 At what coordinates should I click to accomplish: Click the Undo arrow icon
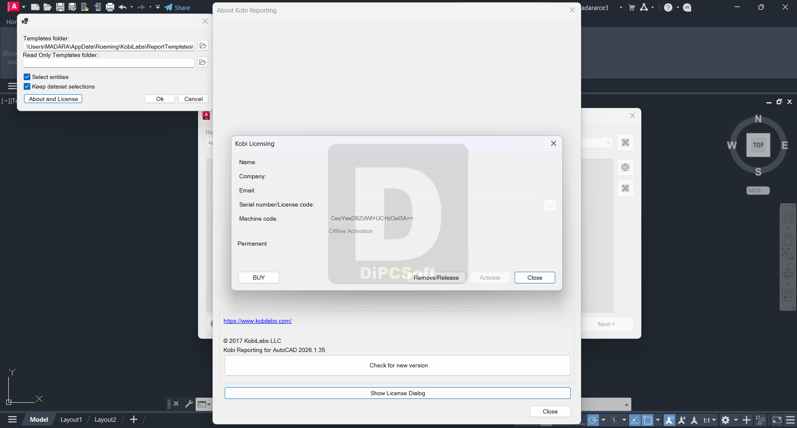pyautogui.click(x=123, y=7)
